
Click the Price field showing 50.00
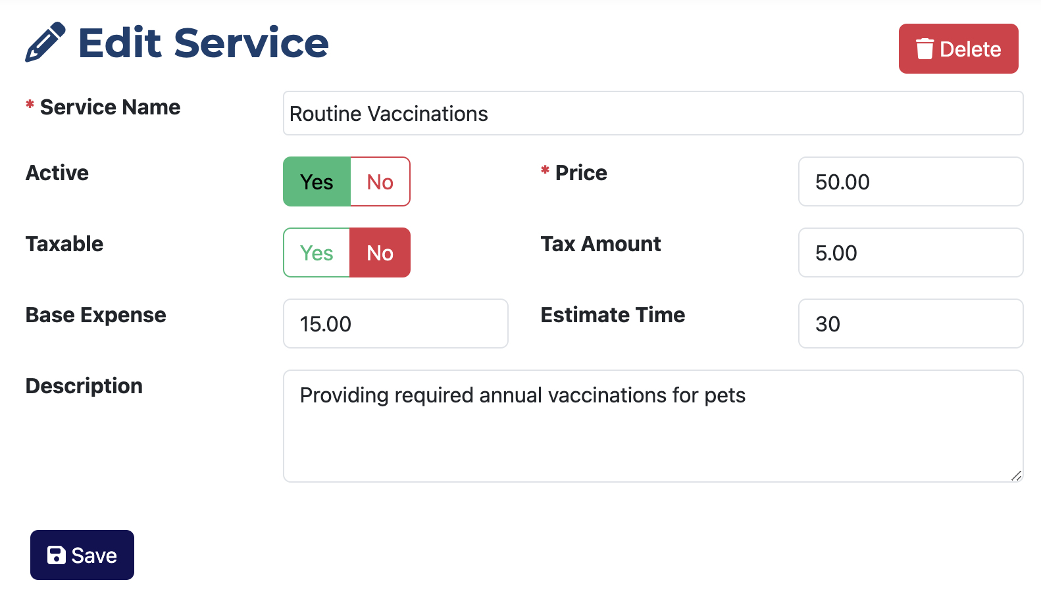coord(911,181)
